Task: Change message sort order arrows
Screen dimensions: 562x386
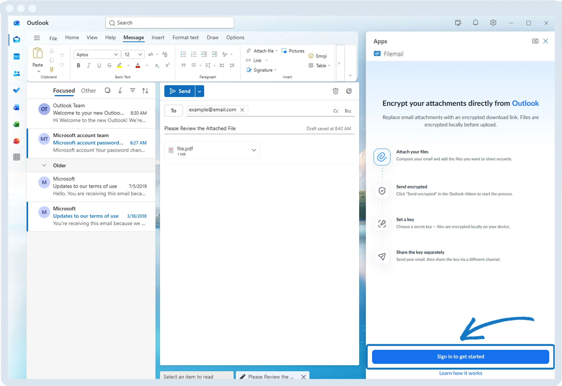Action: 145,90
